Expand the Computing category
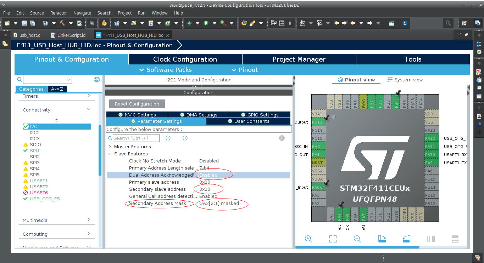Viewport: 484px width, 263px height. [x=89, y=234]
